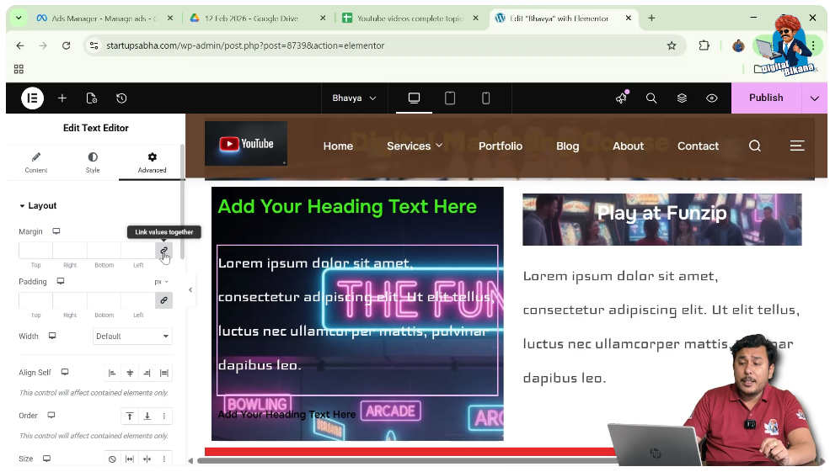The image size is (830, 472).
Task: Switch to mobile preview mode
Action: tap(485, 98)
